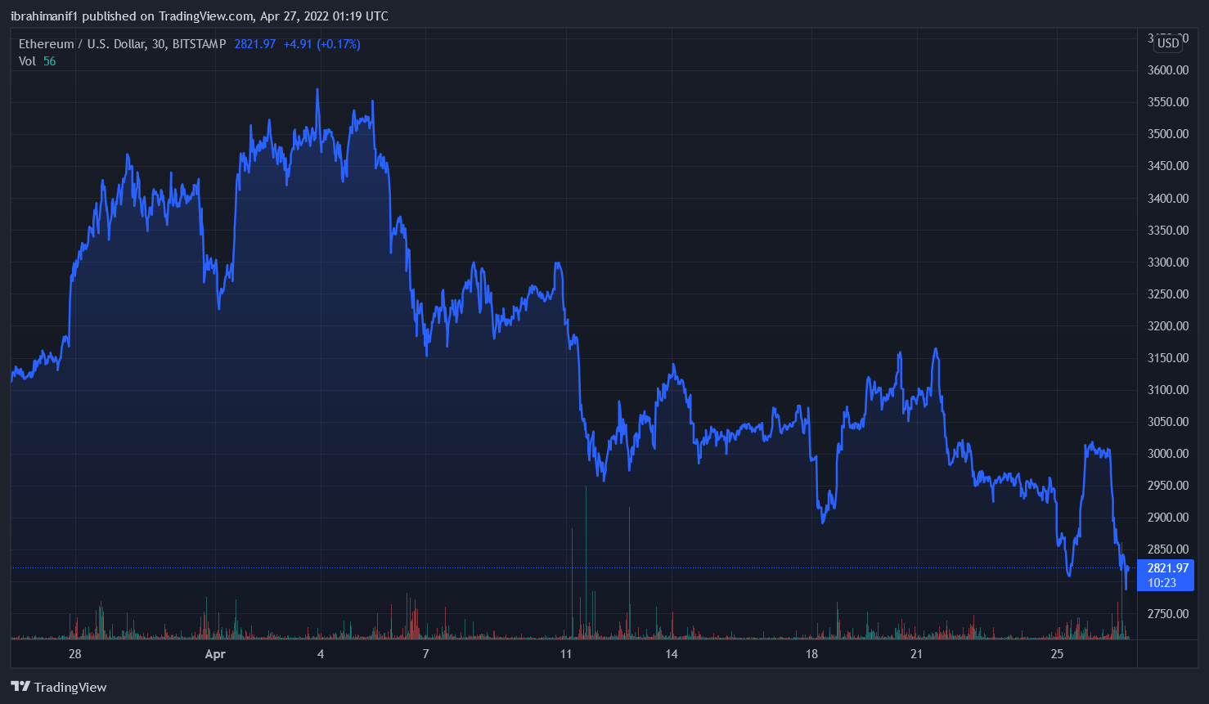Image resolution: width=1209 pixels, height=704 pixels.
Task: Click the +4.91 (+0.17%) price change value
Action: [x=321, y=44]
